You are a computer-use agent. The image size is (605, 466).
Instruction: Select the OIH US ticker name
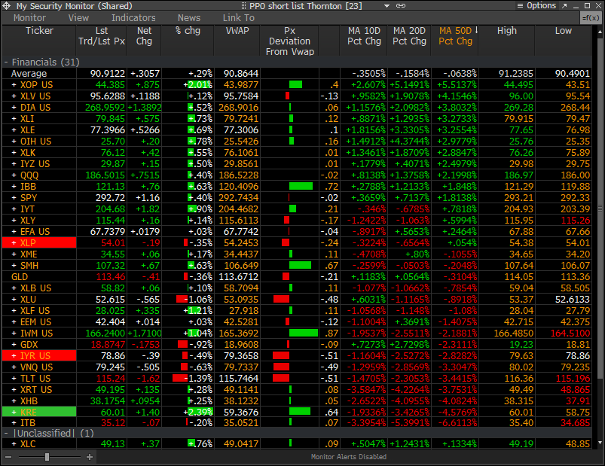(36, 142)
